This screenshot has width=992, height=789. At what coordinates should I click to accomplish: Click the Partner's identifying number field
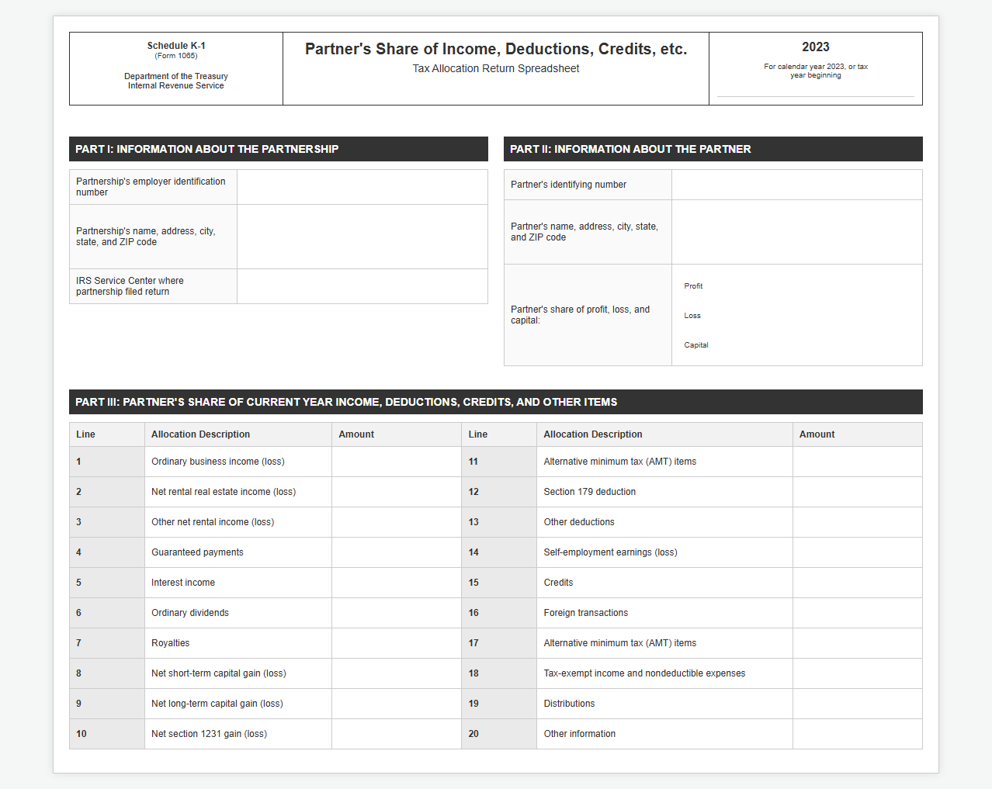click(797, 185)
